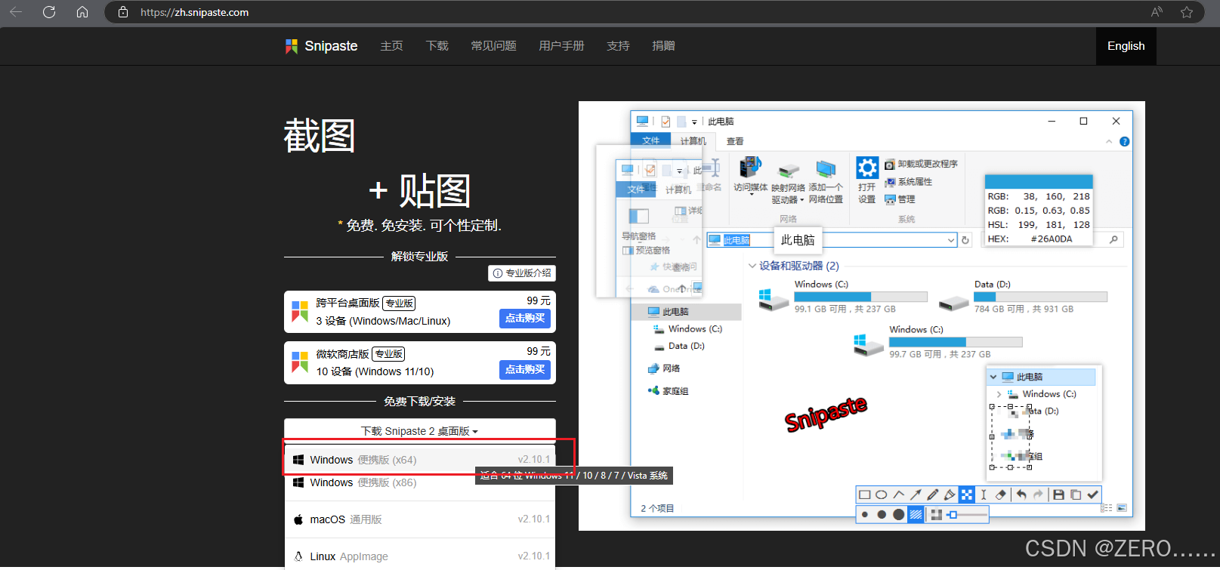Go back with the browser back arrow
Image resolution: width=1220 pixels, height=570 pixels.
(16, 12)
